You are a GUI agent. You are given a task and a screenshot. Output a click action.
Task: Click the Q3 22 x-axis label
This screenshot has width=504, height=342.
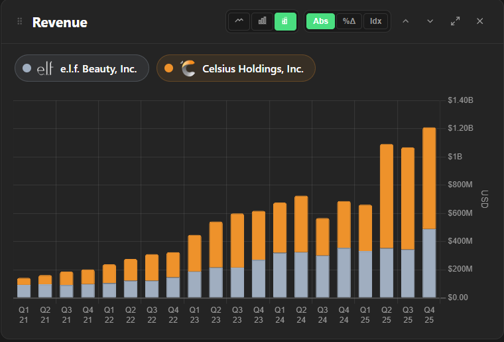(x=152, y=315)
